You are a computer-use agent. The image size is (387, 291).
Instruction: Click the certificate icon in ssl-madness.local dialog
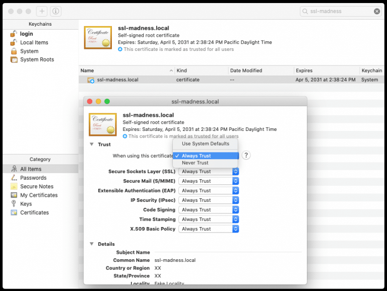pyautogui.click(x=103, y=124)
